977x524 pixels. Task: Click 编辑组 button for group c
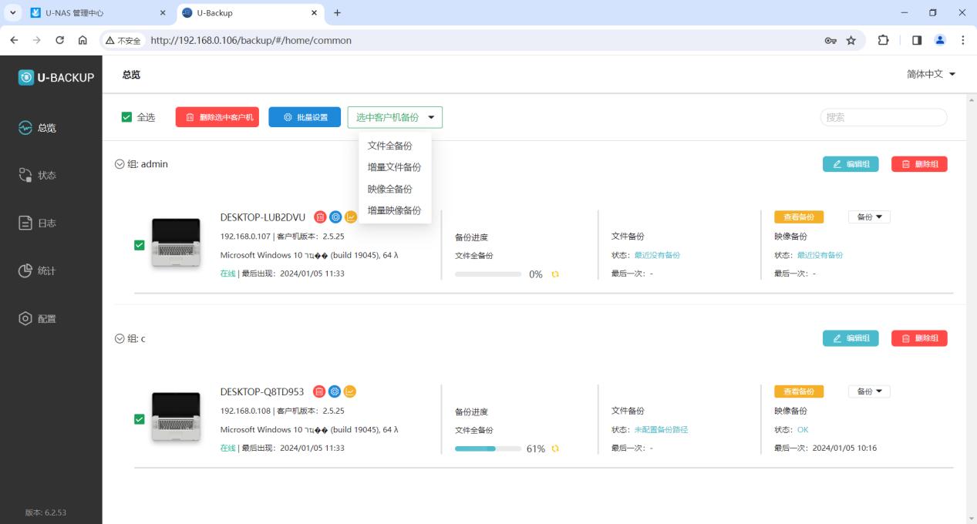[x=851, y=338]
